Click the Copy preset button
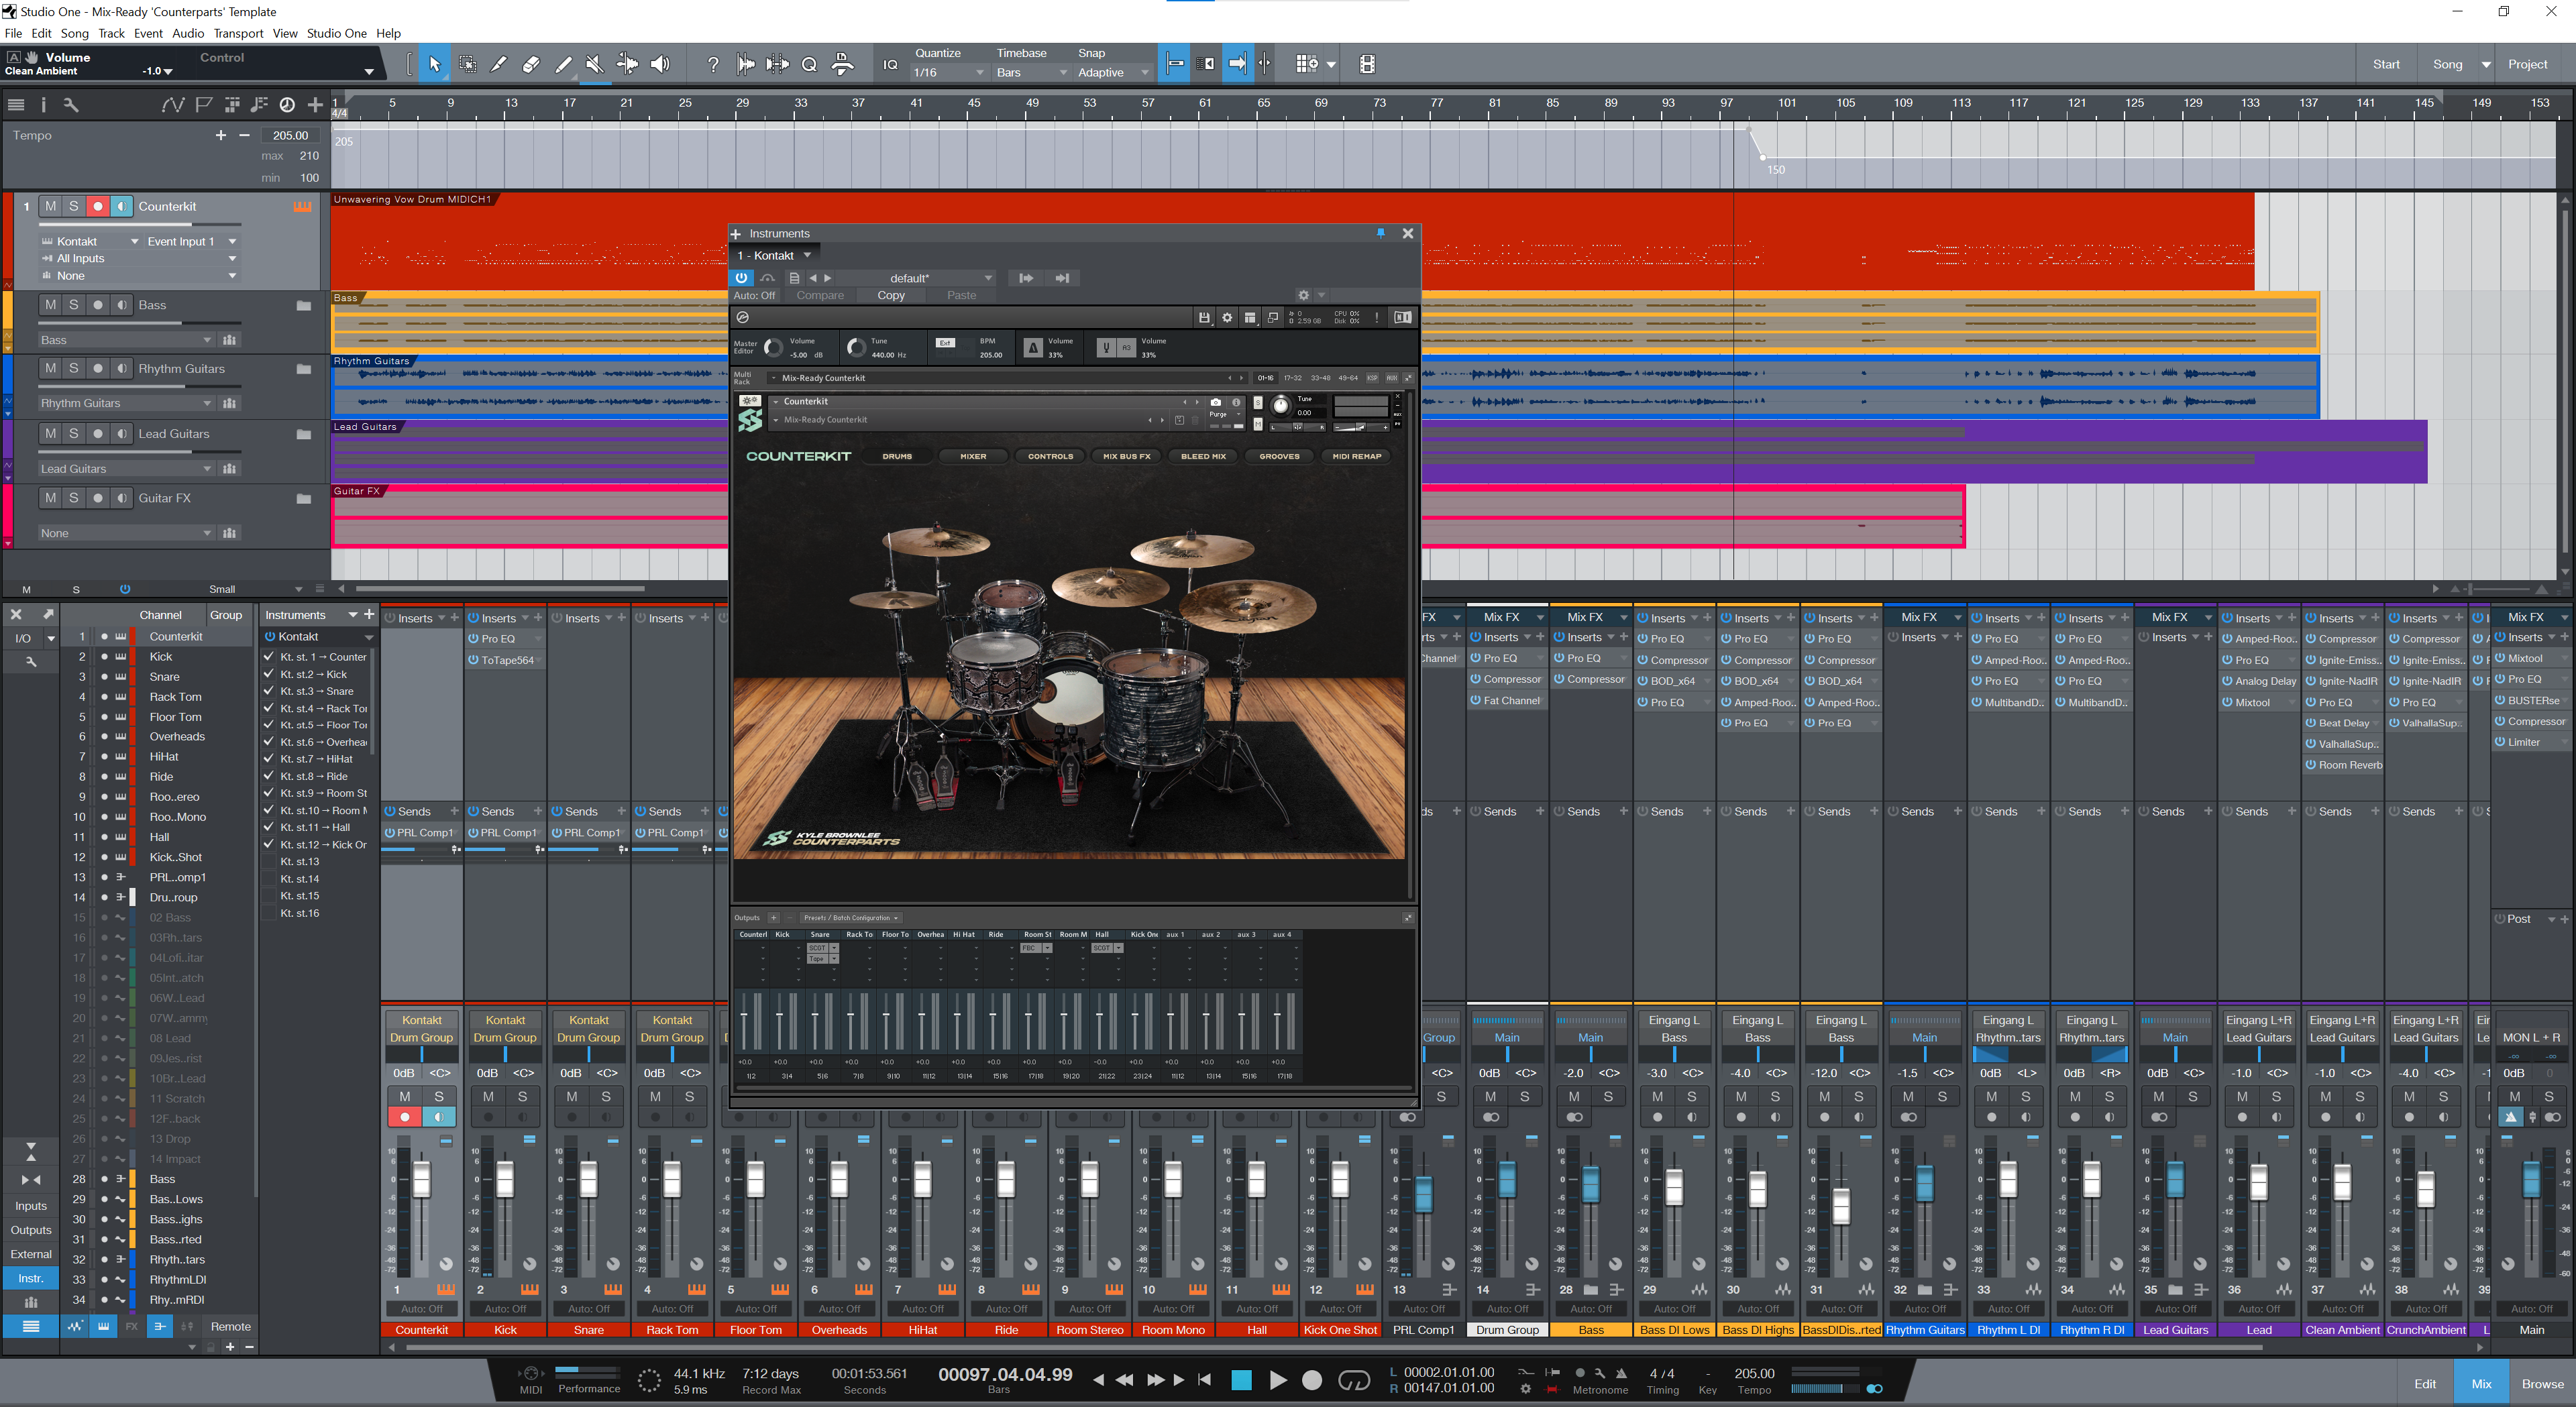Screen dimensions: 2576x1407 pos(890,296)
